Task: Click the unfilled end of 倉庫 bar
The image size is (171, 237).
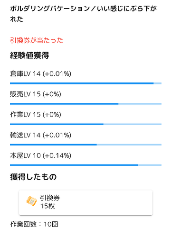Action: [158, 83]
